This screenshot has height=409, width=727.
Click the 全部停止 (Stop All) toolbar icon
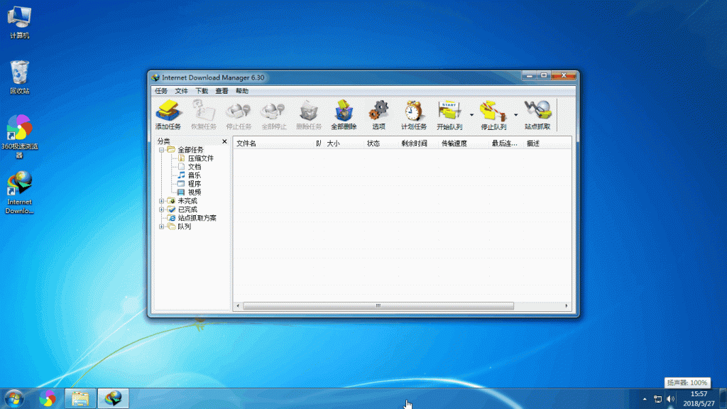coord(274,114)
